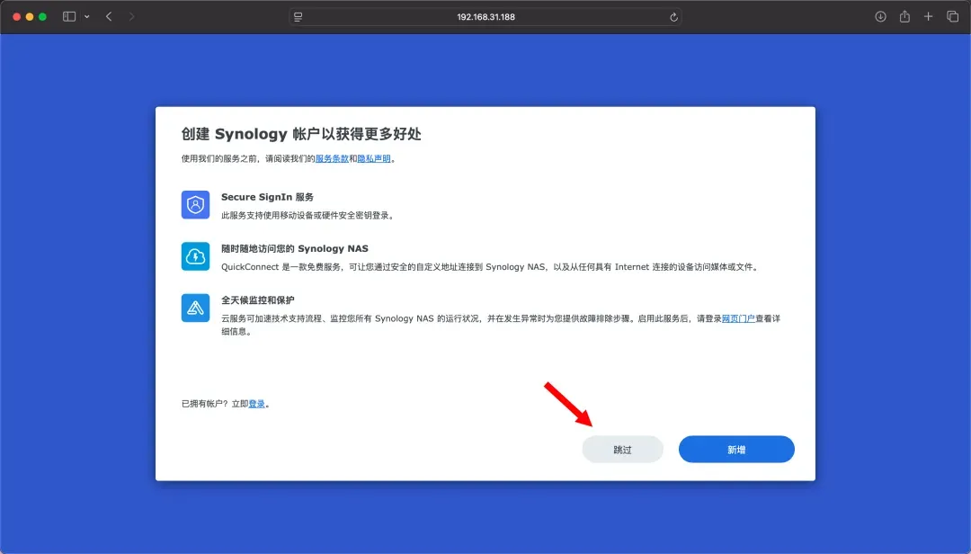Open the sidebar tab group dropdown chevron
This screenshot has width=971, height=554.
click(86, 17)
